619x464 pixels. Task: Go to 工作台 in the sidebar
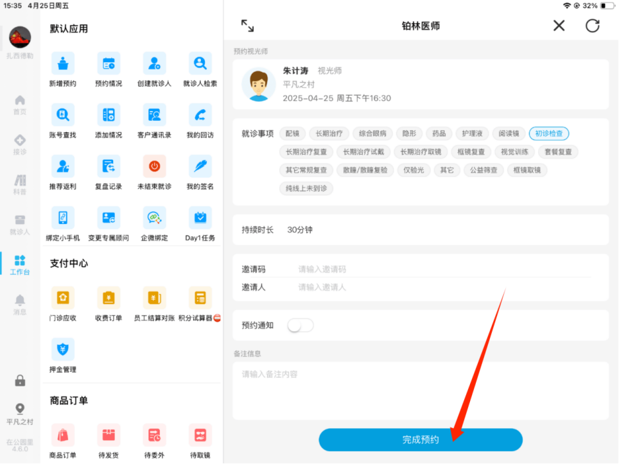pos(20,265)
